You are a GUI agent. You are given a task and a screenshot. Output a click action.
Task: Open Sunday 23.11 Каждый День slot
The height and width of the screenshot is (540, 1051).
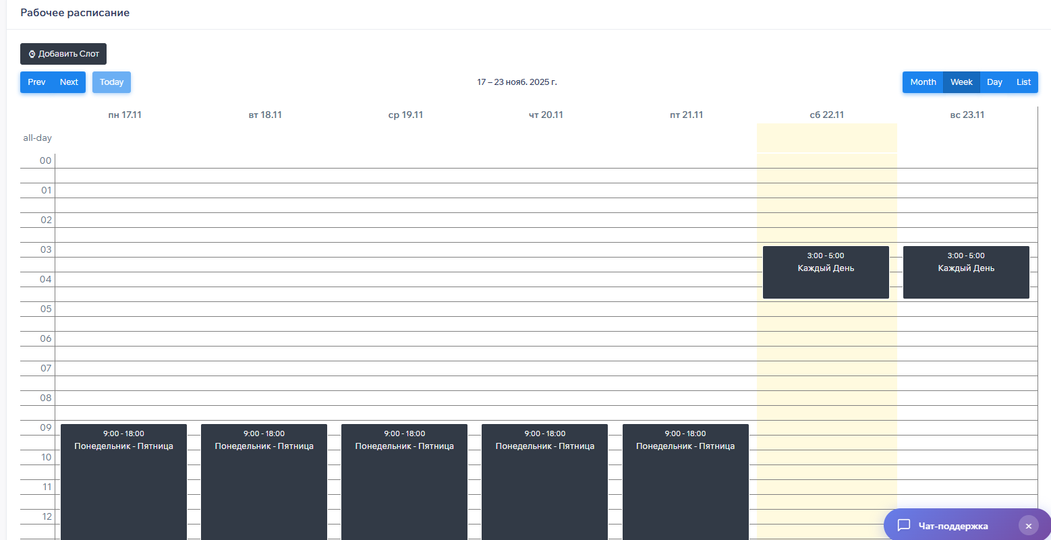click(966, 272)
